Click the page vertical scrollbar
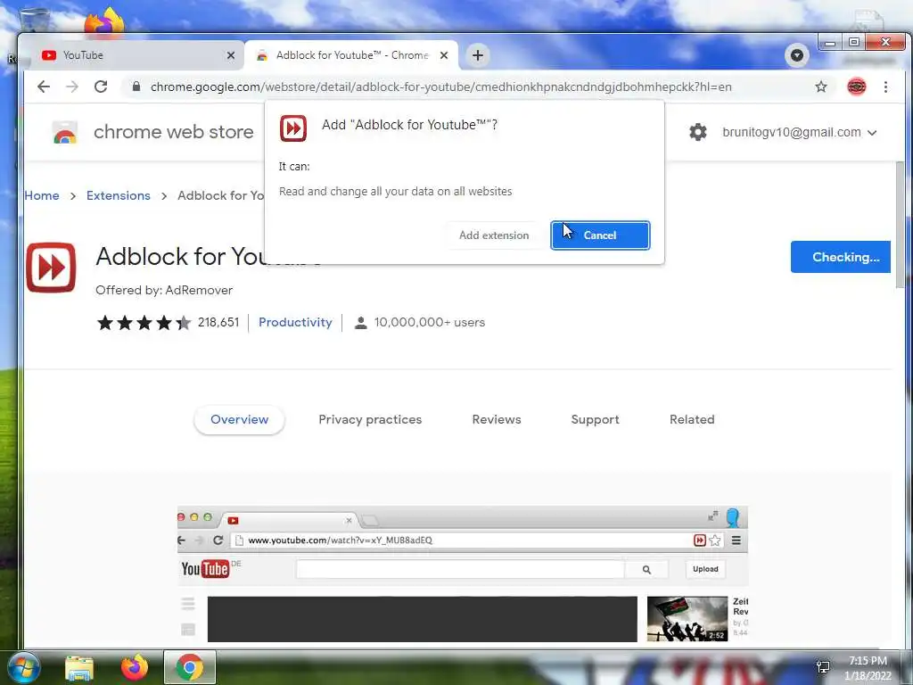This screenshot has height=685, width=913. coord(900,224)
